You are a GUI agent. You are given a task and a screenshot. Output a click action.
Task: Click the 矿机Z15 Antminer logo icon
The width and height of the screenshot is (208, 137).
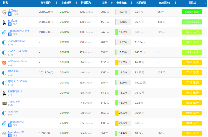(x=4, y=22)
